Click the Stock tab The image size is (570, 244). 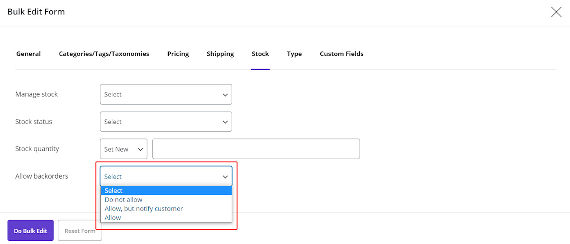pyautogui.click(x=260, y=54)
